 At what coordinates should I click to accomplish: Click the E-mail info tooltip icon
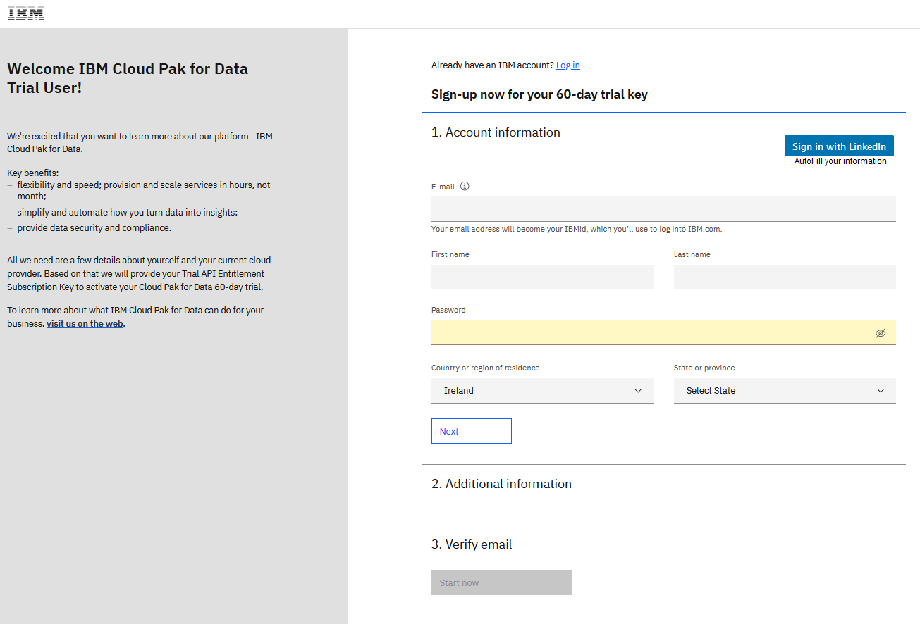click(x=465, y=187)
